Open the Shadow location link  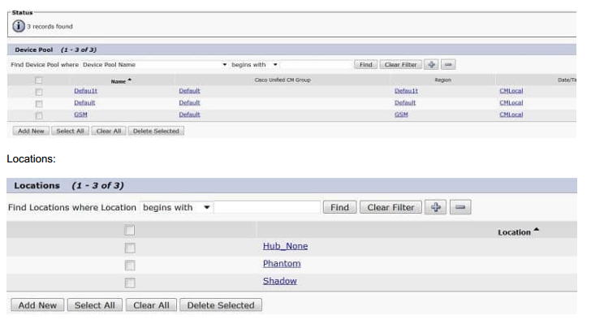(x=280, y=281)
